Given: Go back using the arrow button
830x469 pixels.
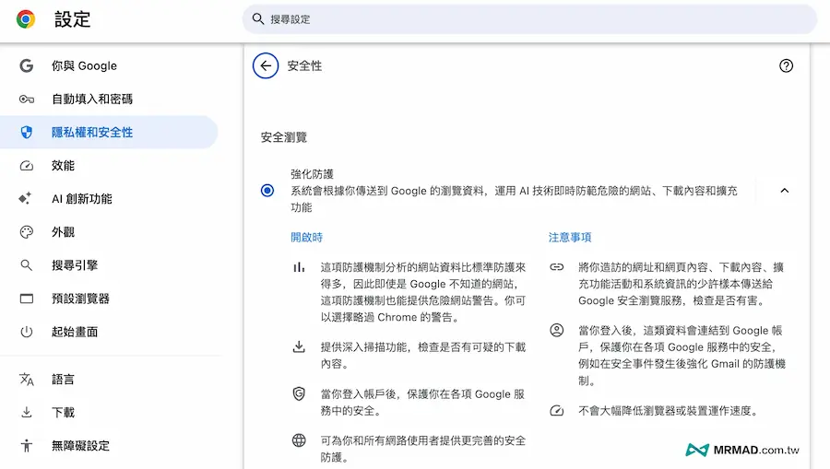Looking at the screenshot, I should [266, 65].
